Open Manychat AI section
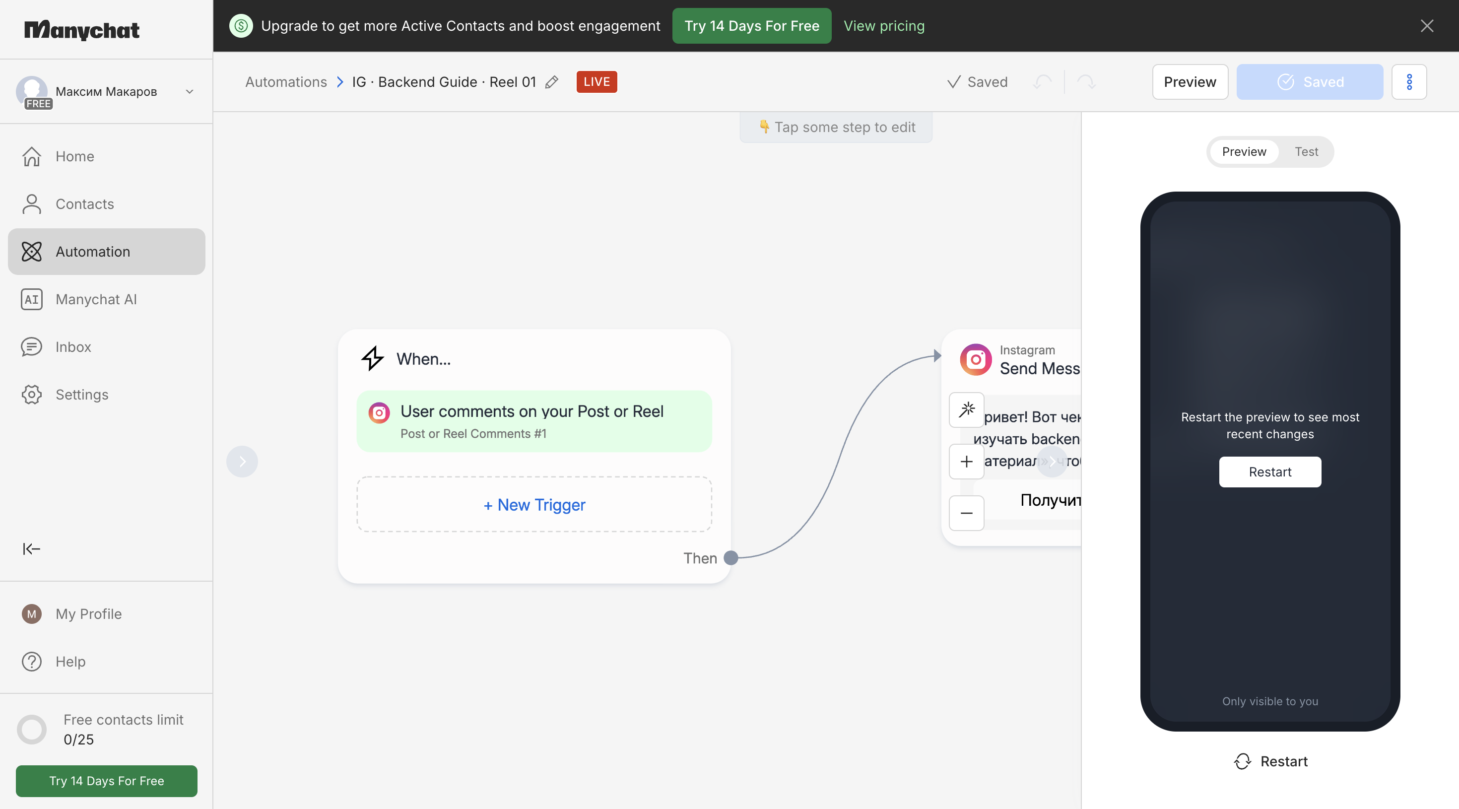Screen dimensions: 1459x809 coord(107,299)
